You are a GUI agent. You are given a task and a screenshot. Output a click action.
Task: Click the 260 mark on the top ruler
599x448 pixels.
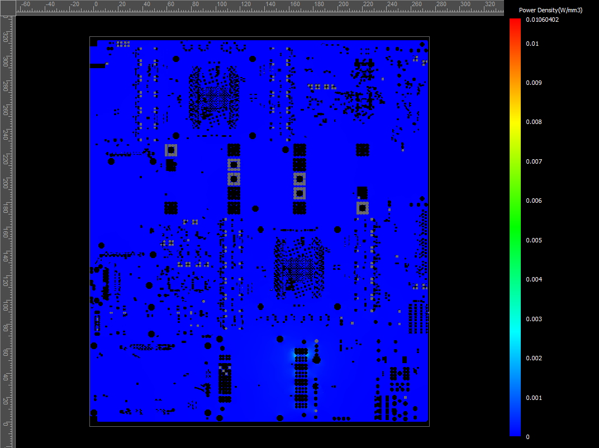[416, 4]
